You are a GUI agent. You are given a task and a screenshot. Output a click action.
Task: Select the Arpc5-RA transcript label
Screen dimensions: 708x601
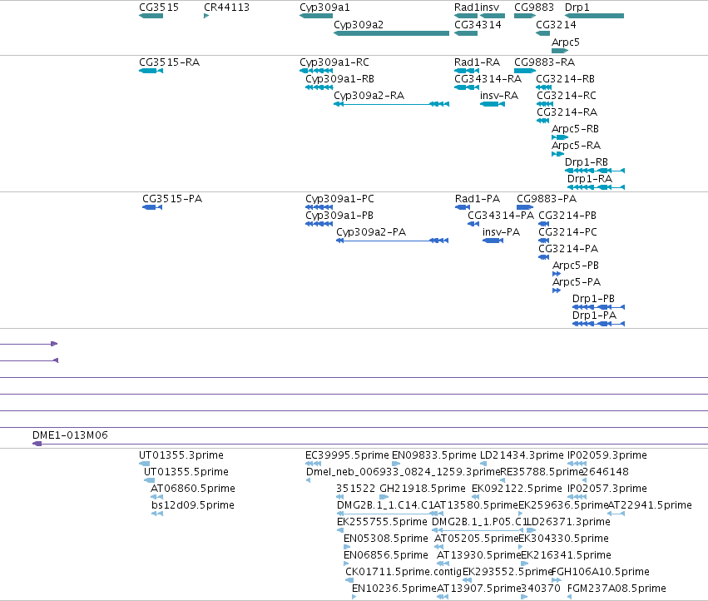pyautogui.click(x=577, y=145)
